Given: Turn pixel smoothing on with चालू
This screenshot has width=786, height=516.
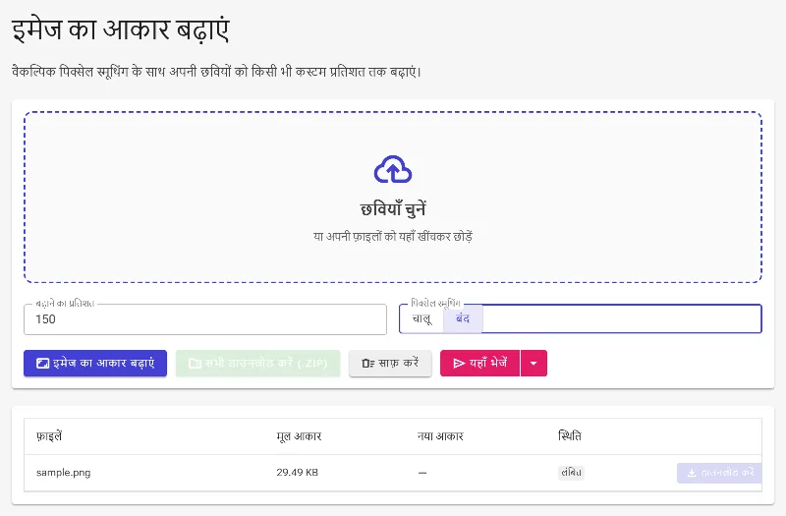Looking at the screenshot, I should tap(421, 318).
